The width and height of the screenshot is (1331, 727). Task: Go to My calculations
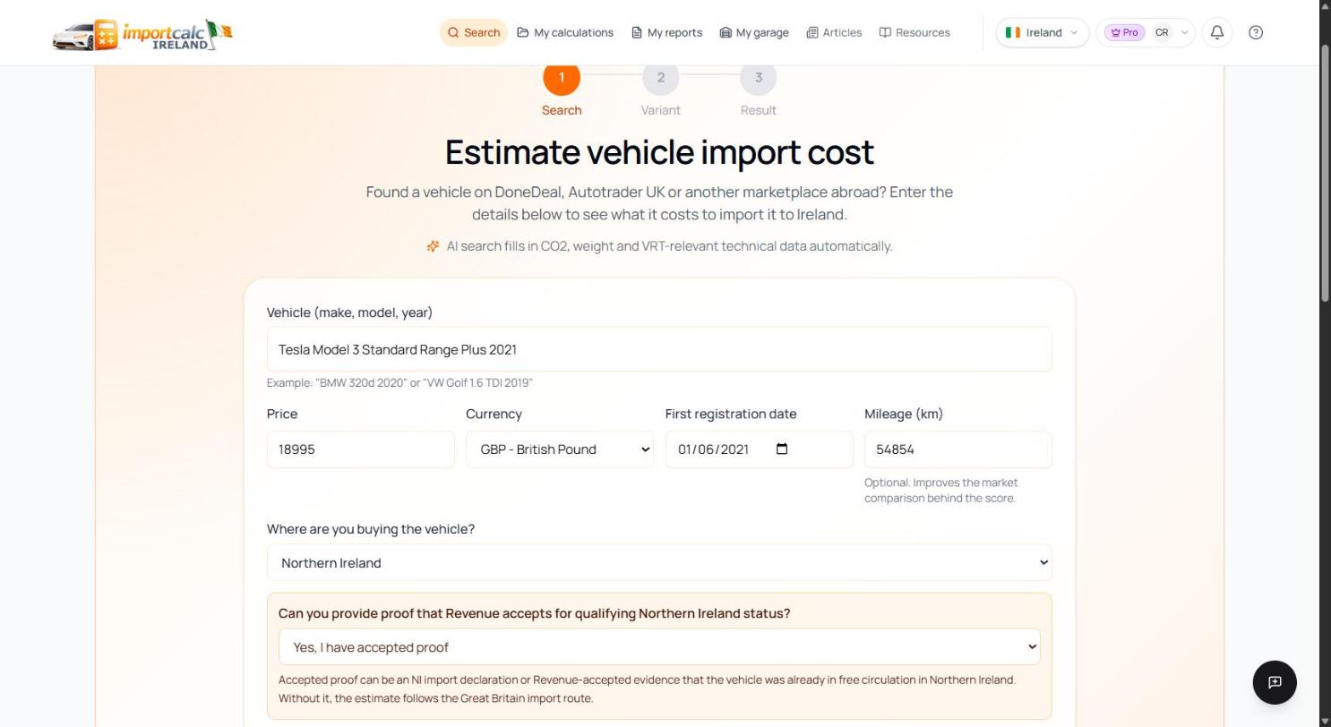[565, 32]
